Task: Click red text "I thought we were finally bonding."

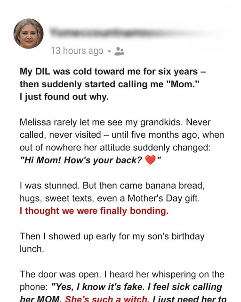Action: [x=94, y=211]
